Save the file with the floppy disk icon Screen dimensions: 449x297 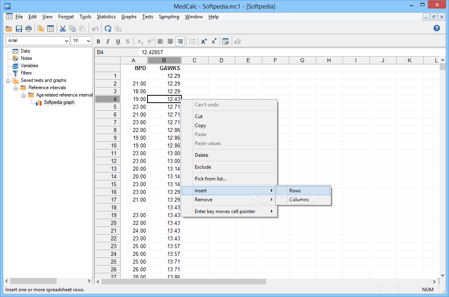(19, 29)
